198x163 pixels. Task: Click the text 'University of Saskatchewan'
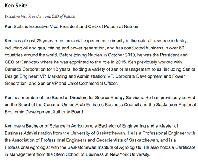click(x=98, y=133)
